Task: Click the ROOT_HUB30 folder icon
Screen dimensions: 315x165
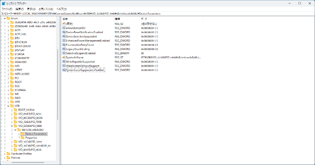Action: (15, 110)
